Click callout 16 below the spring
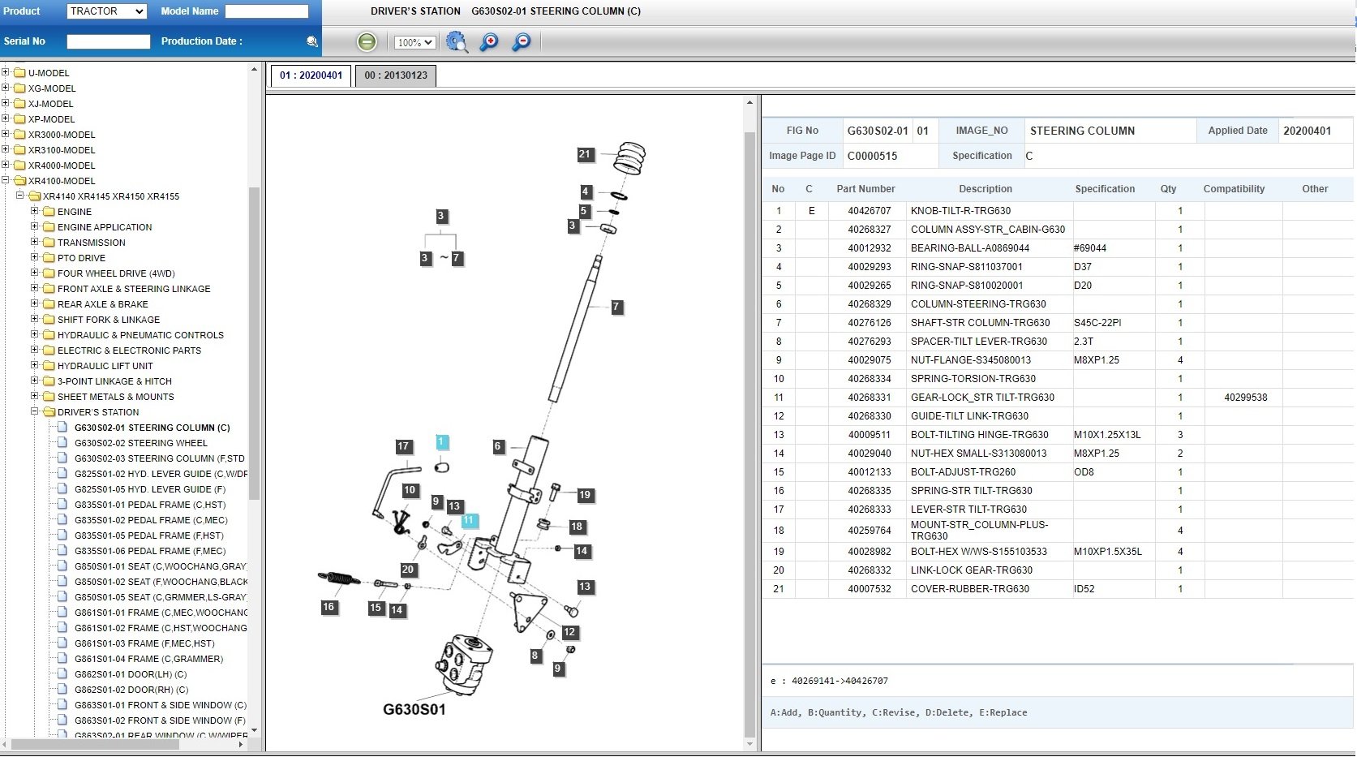Screen dimensions: 1357x757 point(329,607)
